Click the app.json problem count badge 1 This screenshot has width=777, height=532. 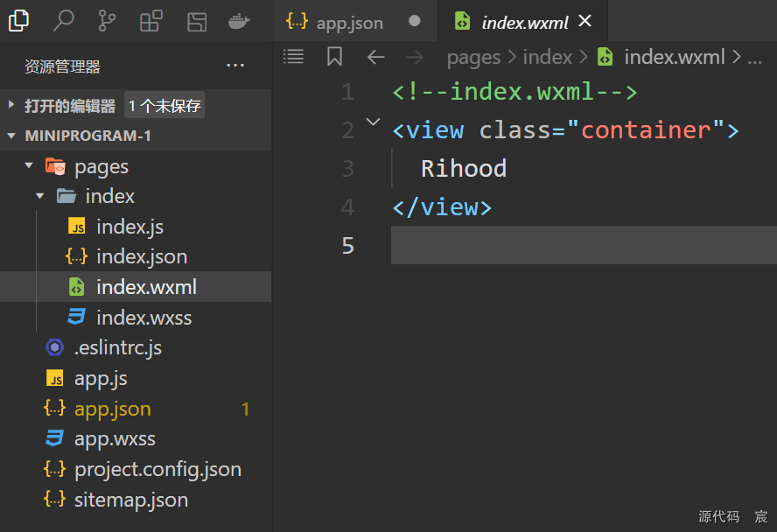click(245, 409)
